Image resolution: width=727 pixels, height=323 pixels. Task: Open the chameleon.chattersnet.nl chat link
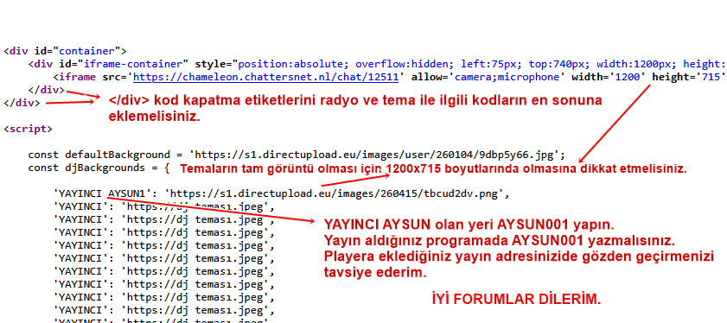(265, 77)
